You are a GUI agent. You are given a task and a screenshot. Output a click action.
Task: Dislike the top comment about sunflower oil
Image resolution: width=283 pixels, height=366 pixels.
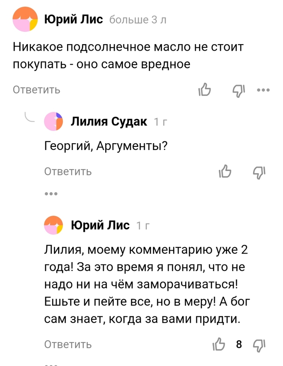coord(238,90)
